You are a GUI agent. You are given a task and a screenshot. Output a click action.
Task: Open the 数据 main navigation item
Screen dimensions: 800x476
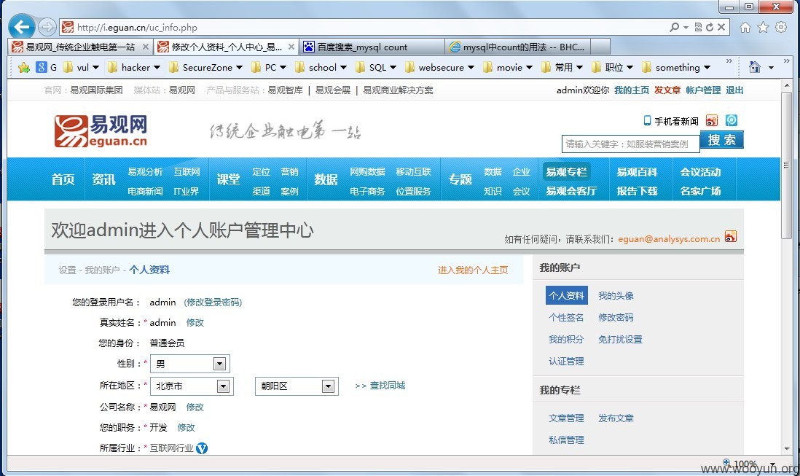[326, 179]
